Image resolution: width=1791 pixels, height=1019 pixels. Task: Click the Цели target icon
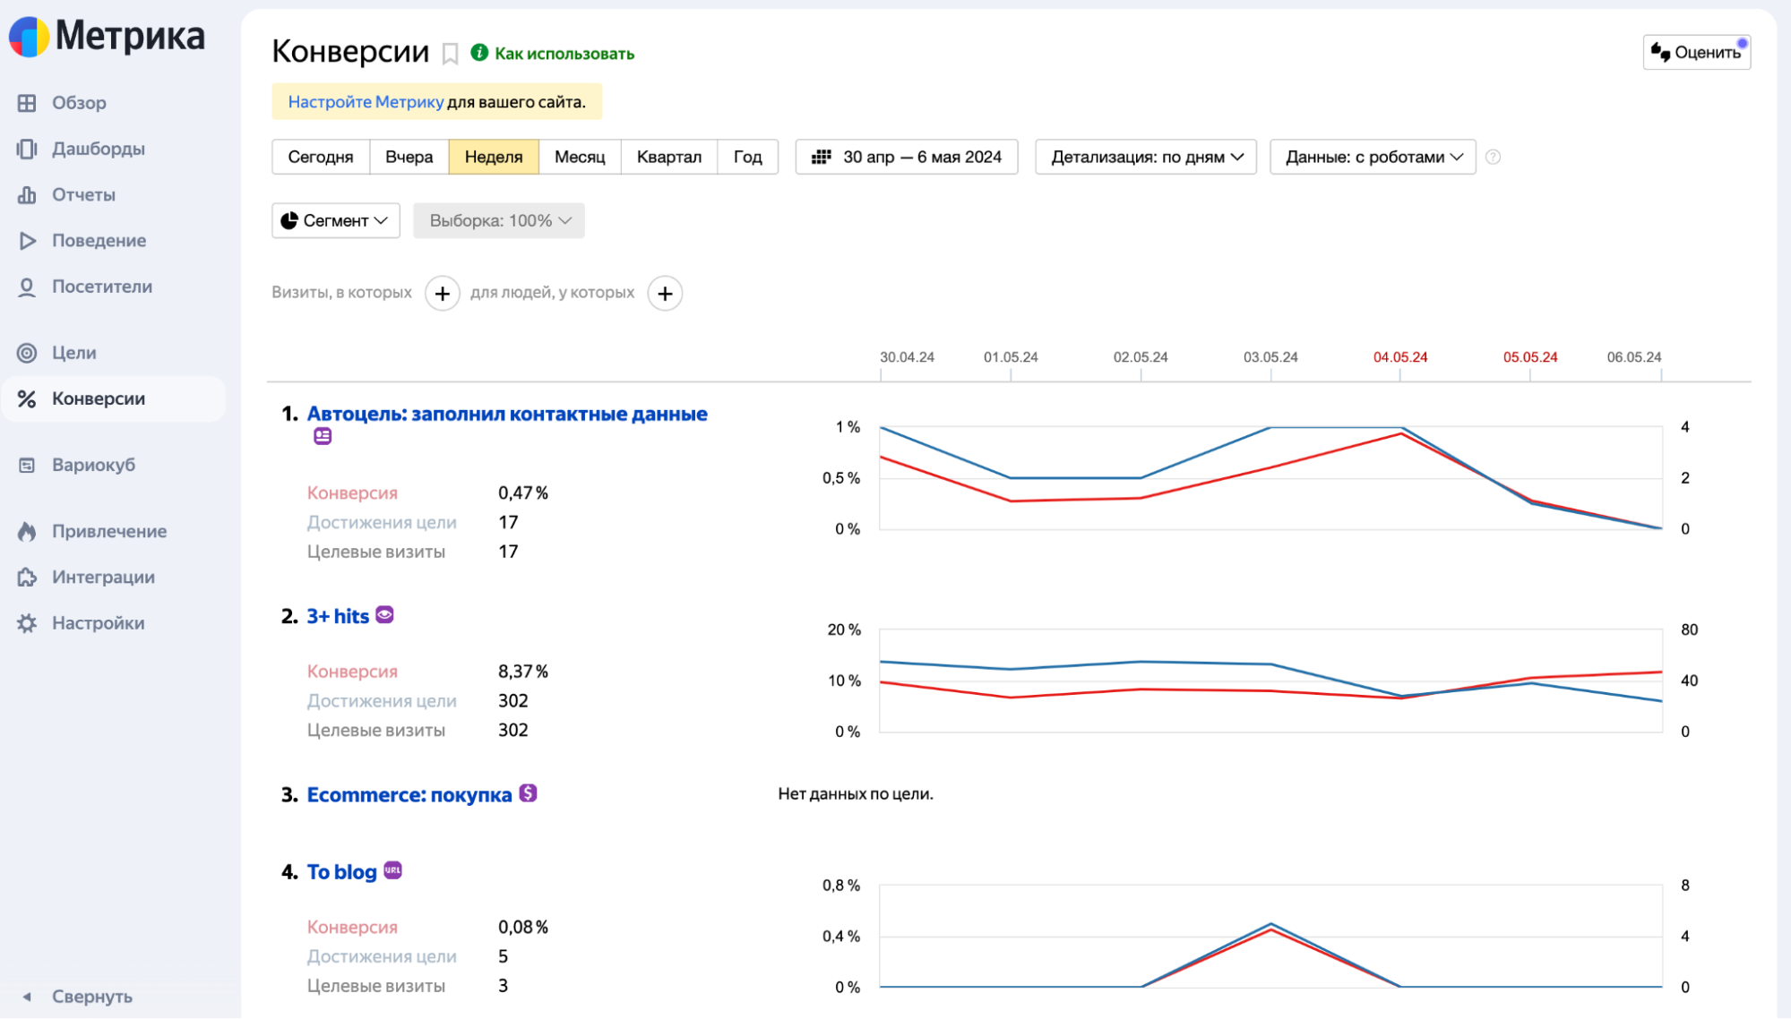(27, 353)
